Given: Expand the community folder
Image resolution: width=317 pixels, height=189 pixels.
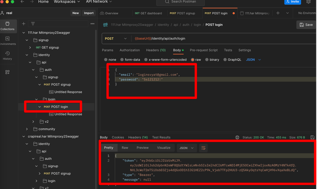Looking at the screenshot, I should coord(27,129).
